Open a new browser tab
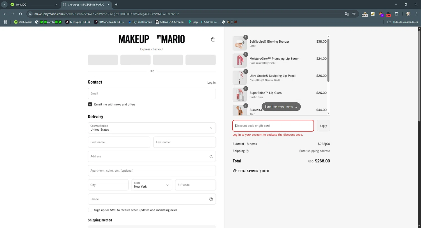 coord(116,4)
